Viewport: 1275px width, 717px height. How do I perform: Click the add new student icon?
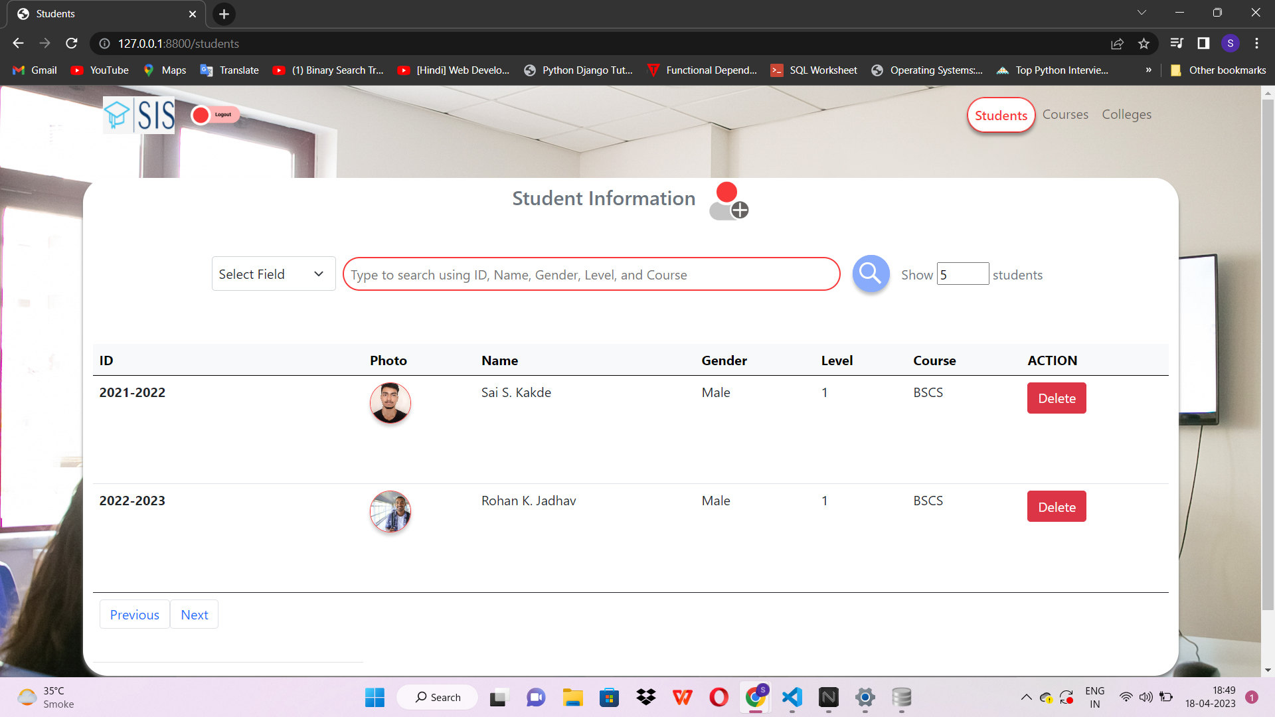click(x=728, y=200)
